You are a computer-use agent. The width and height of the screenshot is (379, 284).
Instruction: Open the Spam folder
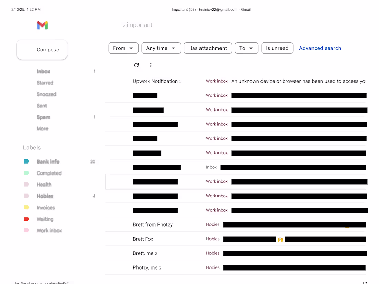(x=43, y=117)
